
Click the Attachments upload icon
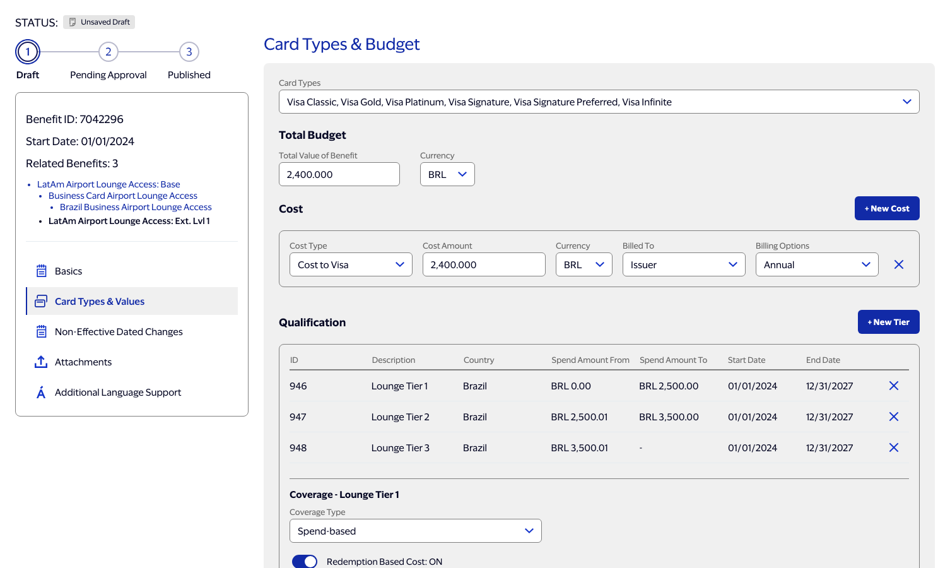[x=41, y=362]
